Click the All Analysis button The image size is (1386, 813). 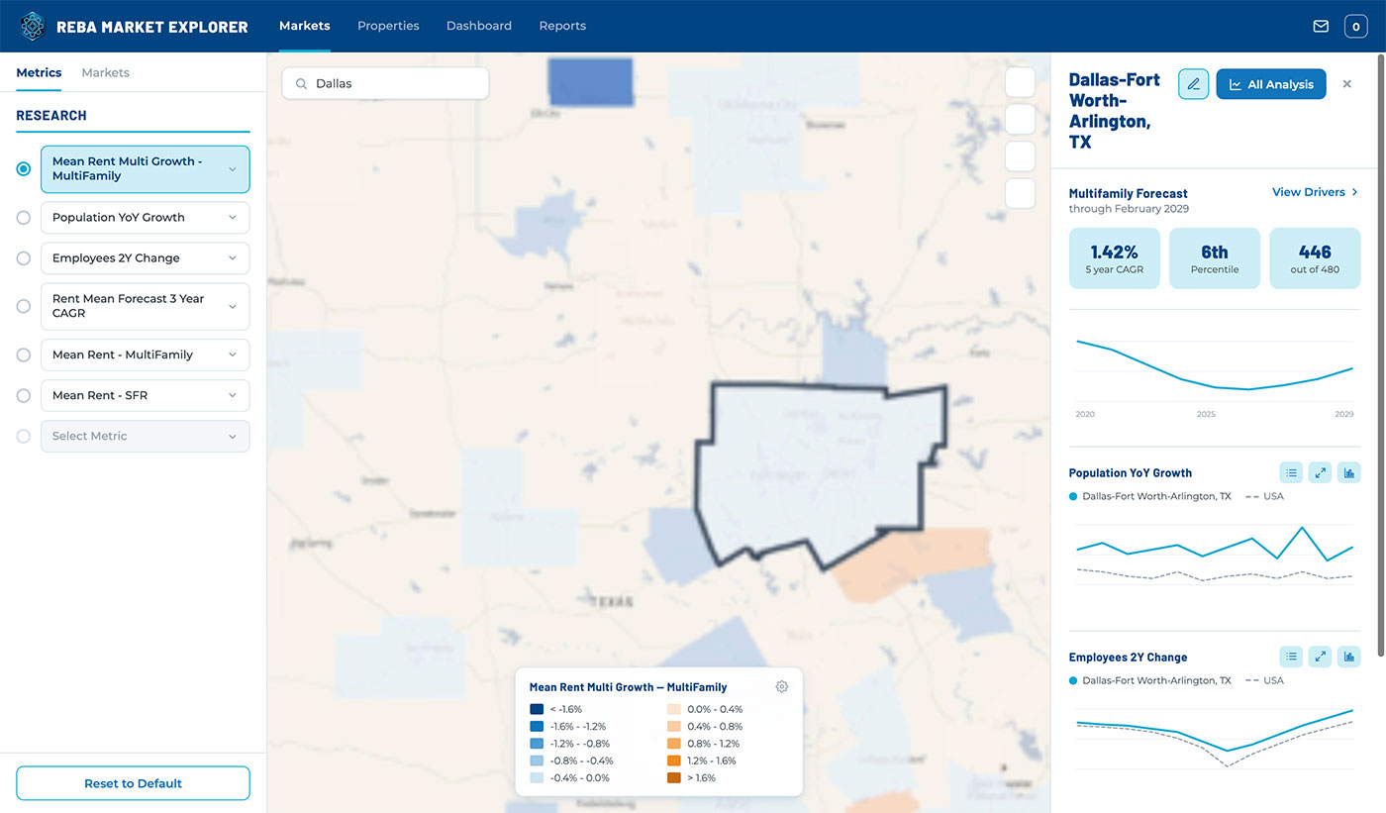coord(1270,84)
